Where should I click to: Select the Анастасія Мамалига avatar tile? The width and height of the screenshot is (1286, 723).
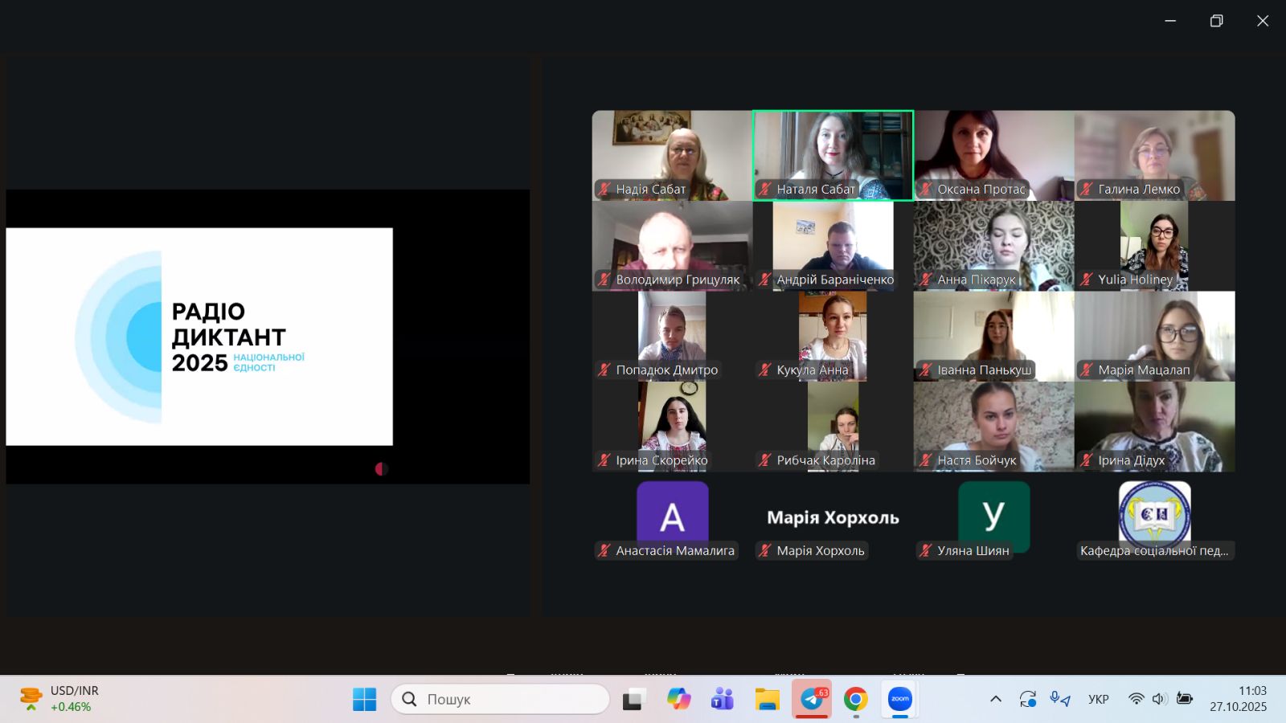[672, 514]
